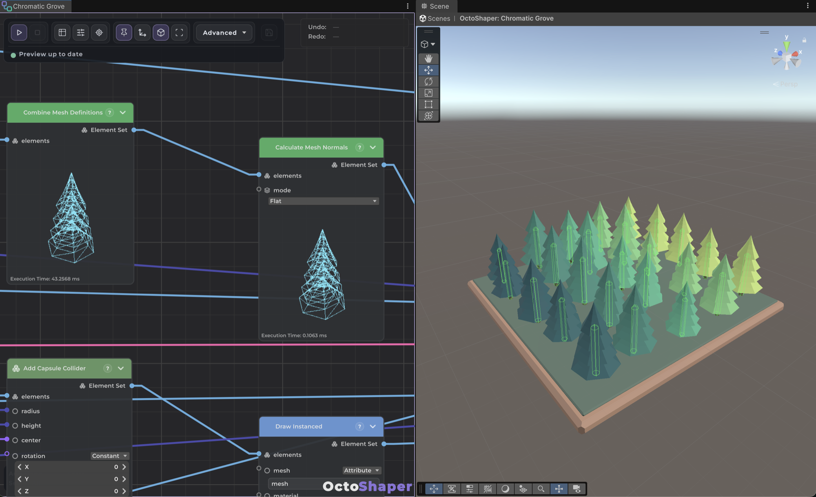Click the height input port toggle
This screenshot has width=816, height=497.
pos(15,426)
